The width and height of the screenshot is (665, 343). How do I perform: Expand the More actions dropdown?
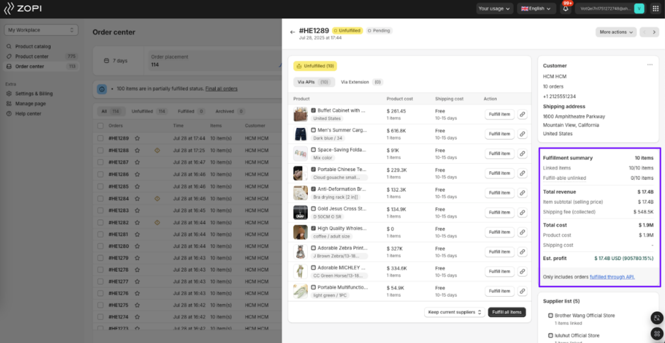(x=616, y=32)
